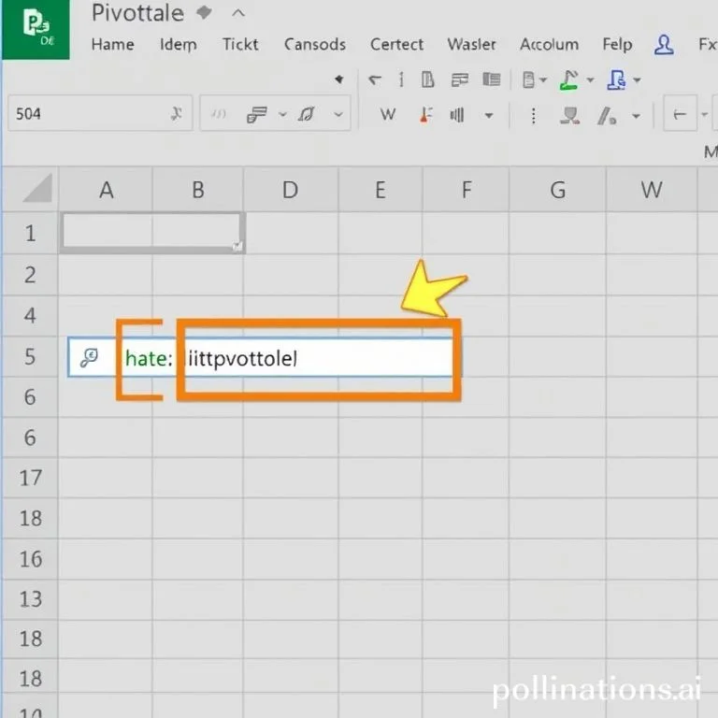Select column F header
The image size is (718, 718).
(467, 189)
